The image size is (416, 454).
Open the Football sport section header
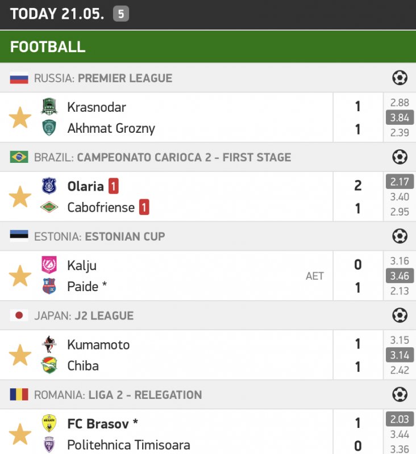point(48,47)
